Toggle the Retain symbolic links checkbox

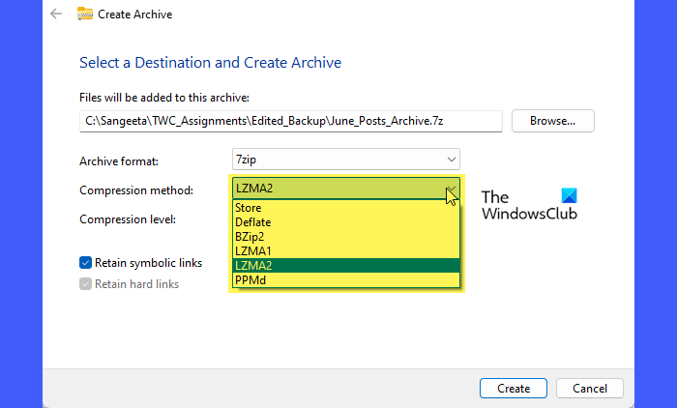[x=85, y=263]
